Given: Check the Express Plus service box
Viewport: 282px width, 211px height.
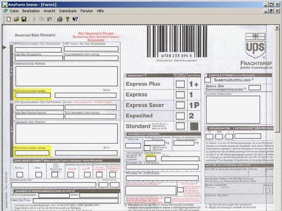Looking at the screenshot, I should tap(180, 84).
